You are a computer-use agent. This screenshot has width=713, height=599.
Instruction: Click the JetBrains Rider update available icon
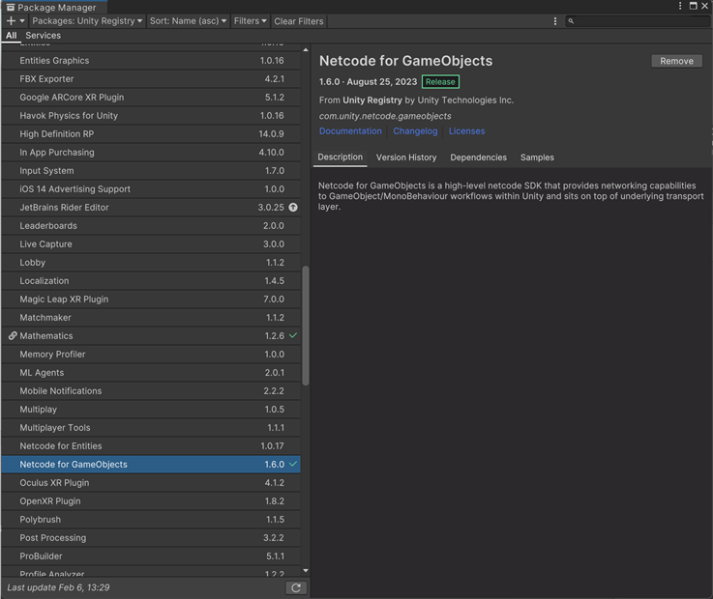coord(293,208)
